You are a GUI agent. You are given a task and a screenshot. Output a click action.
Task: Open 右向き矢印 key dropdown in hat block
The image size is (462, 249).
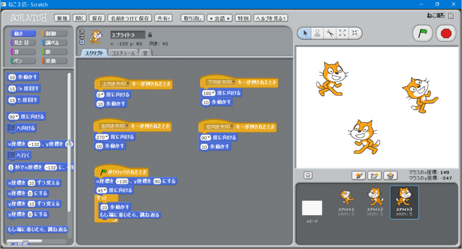click(219, 127)
